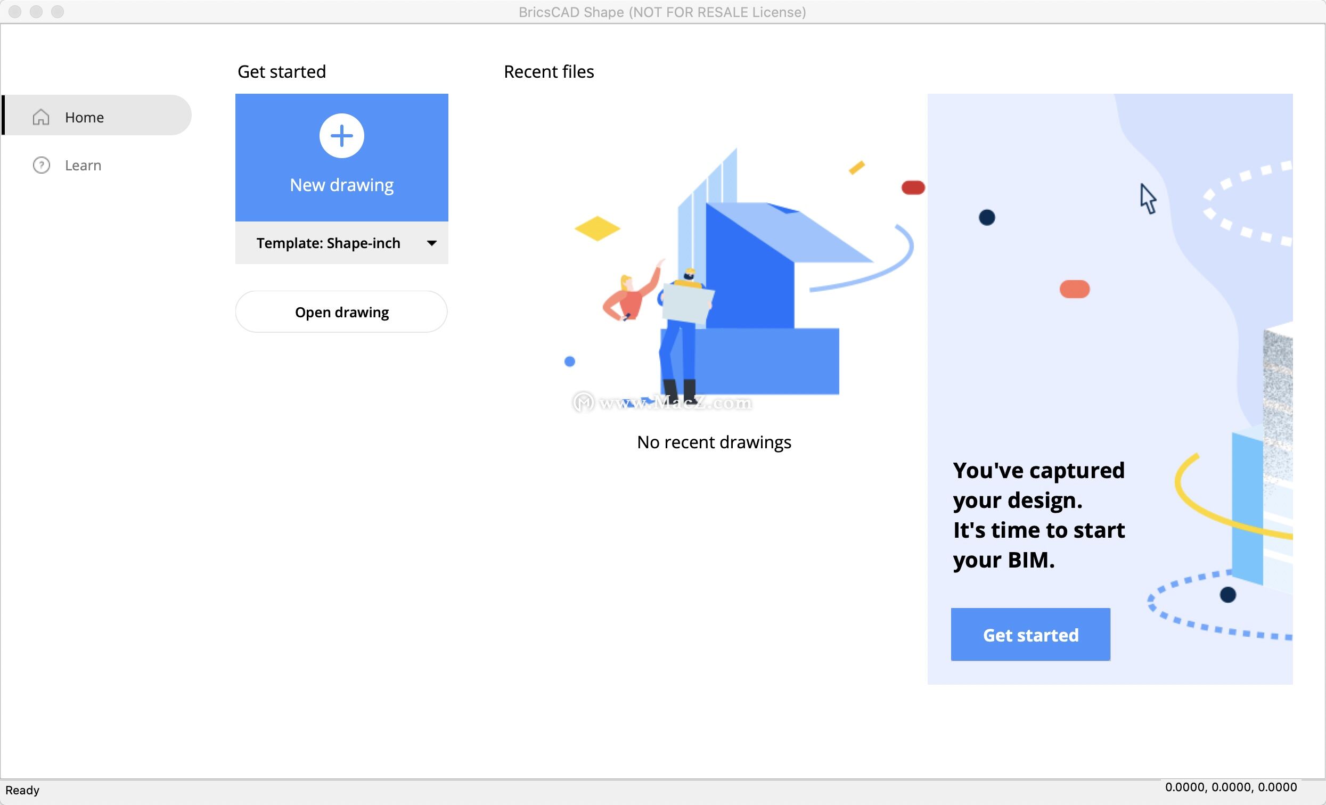The height and width of the screenshot is (805, 1326).
Task: Click the coordinates readout in status bar
Action: (1230, 787)
